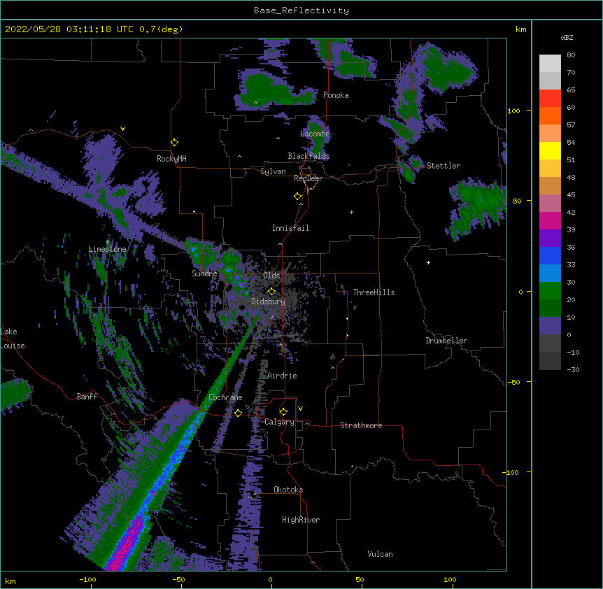Click the 50 tick on the horizontal axis
The image size is (603, 589).
pos(360,579)
